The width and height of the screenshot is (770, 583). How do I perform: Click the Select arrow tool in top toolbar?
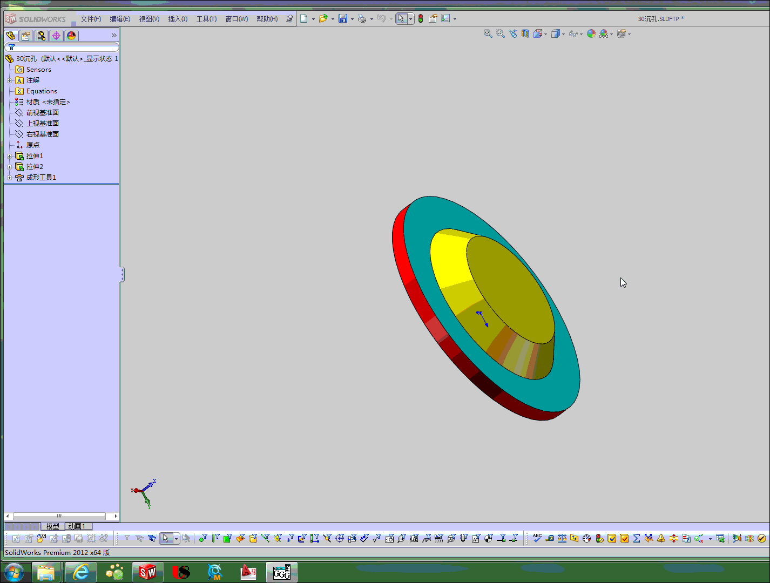[x=401, y=19]
